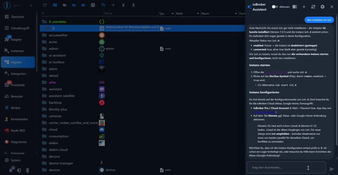Open Instanzen in sidebar
338x175 pixels.
pyautogui.click(x=18, y=51)
